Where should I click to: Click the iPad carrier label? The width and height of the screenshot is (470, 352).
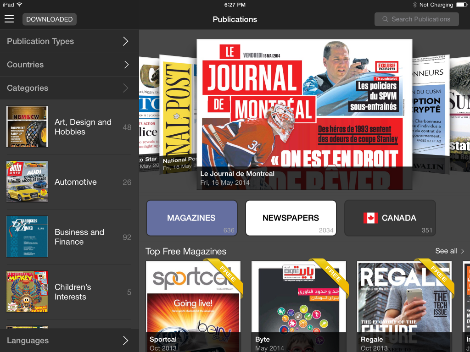click(8, 5)
